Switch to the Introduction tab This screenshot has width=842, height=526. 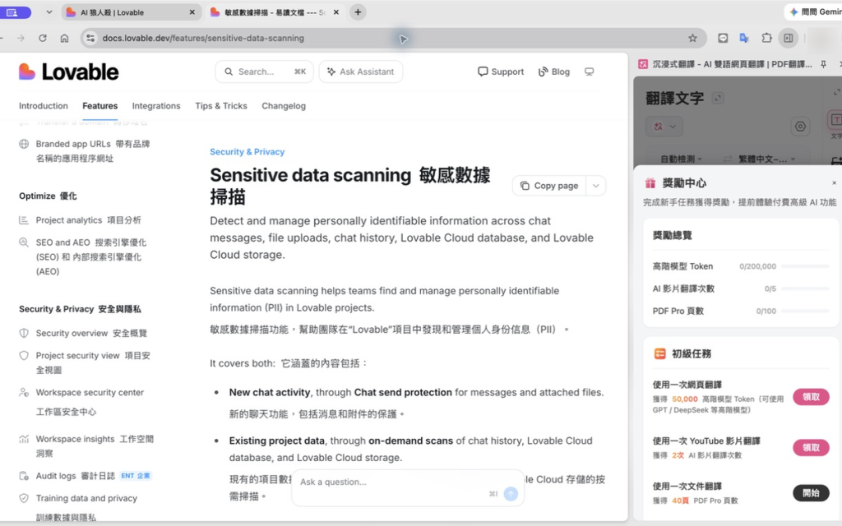pos(44,106)
